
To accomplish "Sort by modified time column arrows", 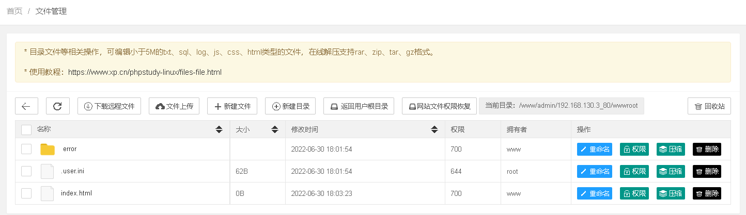I will pyautogui.click(x=434, y=129).
